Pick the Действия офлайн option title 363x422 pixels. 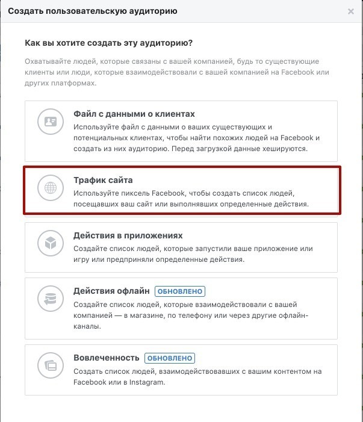111,291
